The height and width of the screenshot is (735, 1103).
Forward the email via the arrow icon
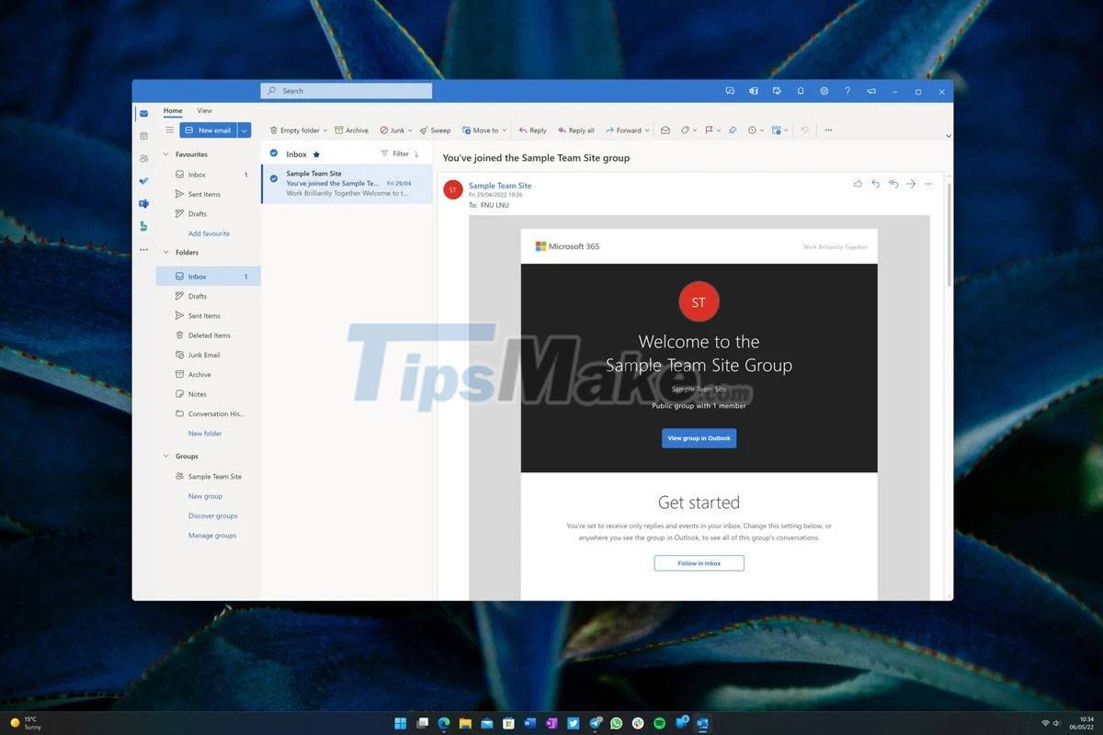[910, 184]
